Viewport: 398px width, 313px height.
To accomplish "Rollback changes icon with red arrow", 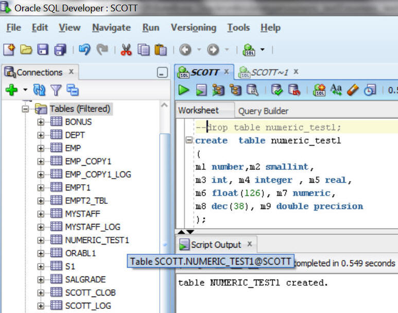I will 294,90.
